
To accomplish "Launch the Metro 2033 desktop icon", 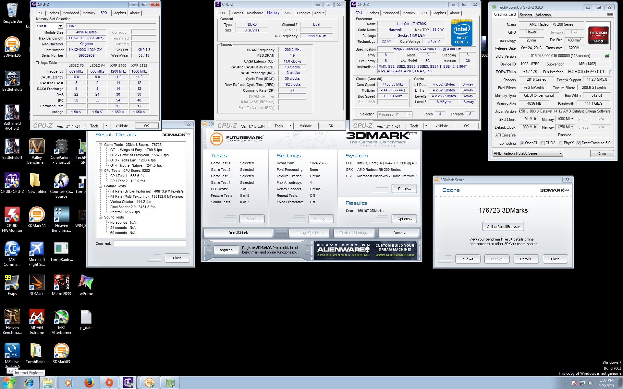I will click(61, 285).
